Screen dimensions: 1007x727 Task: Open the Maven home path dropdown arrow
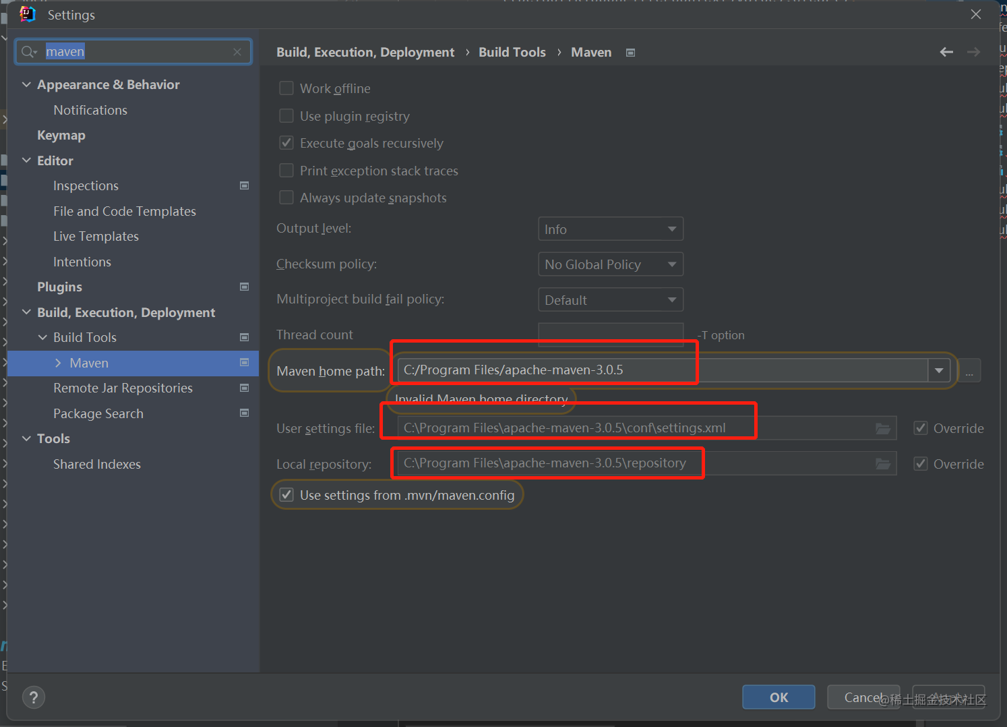coord(939,370)
